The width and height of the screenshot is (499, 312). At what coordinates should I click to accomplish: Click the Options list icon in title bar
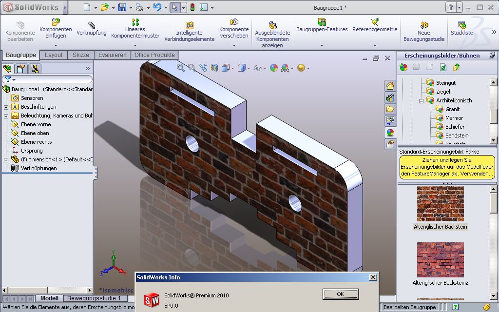(204, 7)
